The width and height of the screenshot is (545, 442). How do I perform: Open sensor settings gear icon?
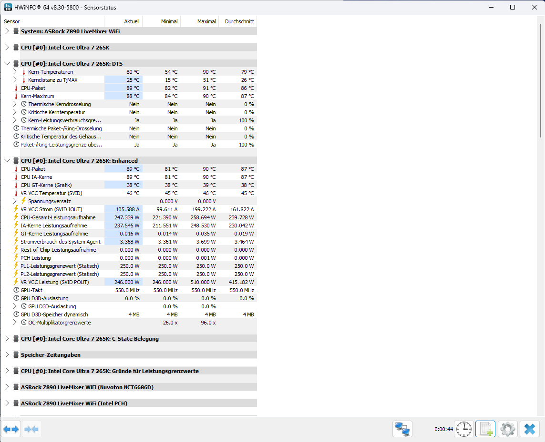tap(508, 429)
